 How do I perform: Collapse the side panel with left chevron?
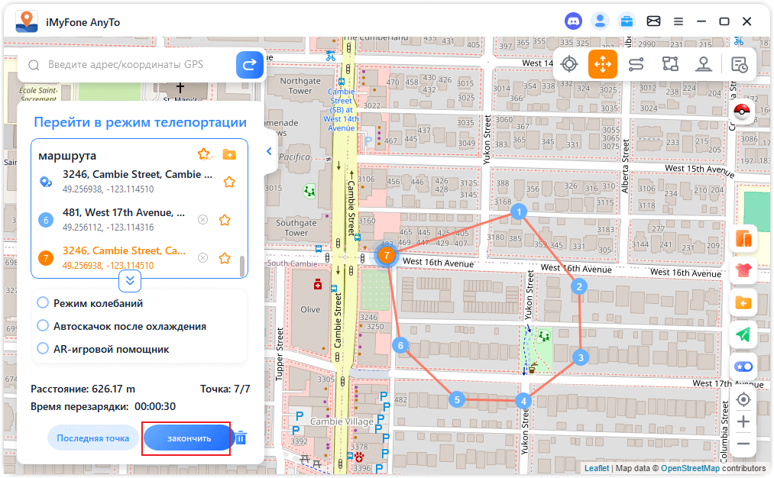click(x=269, y=151)
